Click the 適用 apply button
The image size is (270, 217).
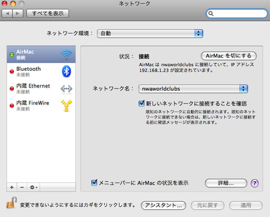click(x=246, y=205)
